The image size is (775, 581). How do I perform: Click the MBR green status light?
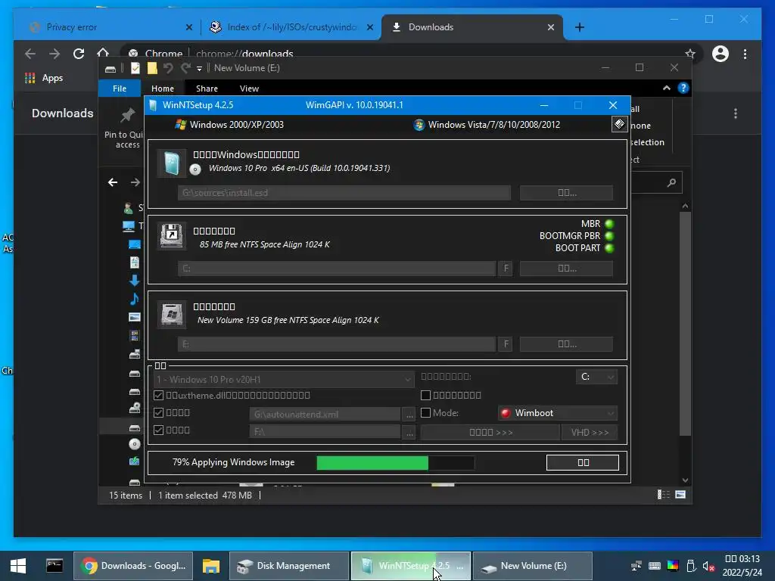[x=609, y=224]
